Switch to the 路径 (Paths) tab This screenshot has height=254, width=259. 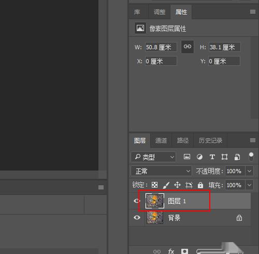183,140
